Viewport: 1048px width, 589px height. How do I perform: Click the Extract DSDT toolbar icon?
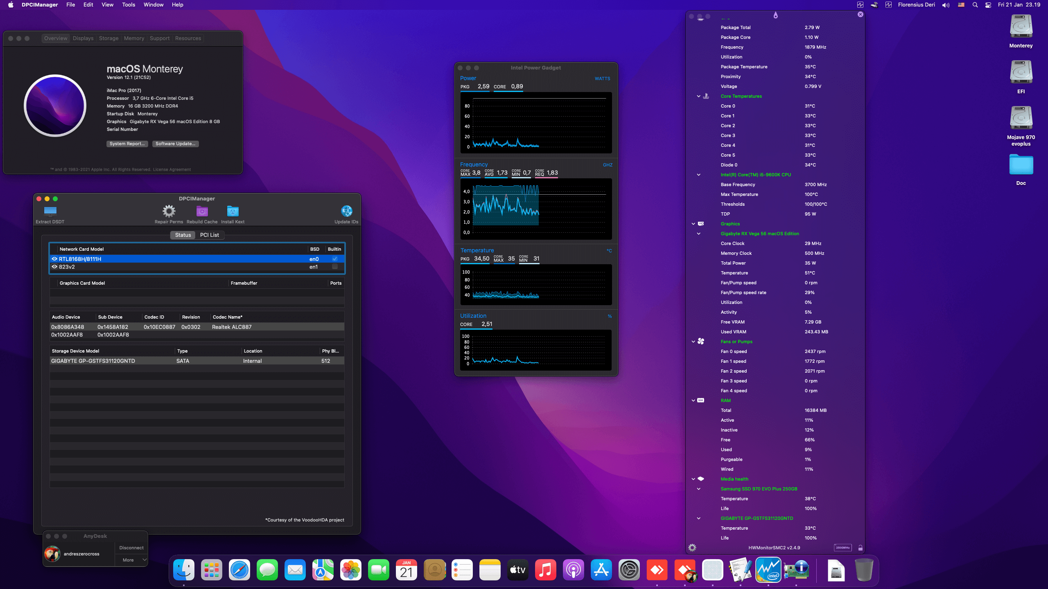coord(50,211)
